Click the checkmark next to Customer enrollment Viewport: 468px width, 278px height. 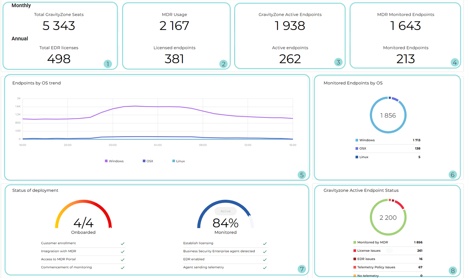123,243
